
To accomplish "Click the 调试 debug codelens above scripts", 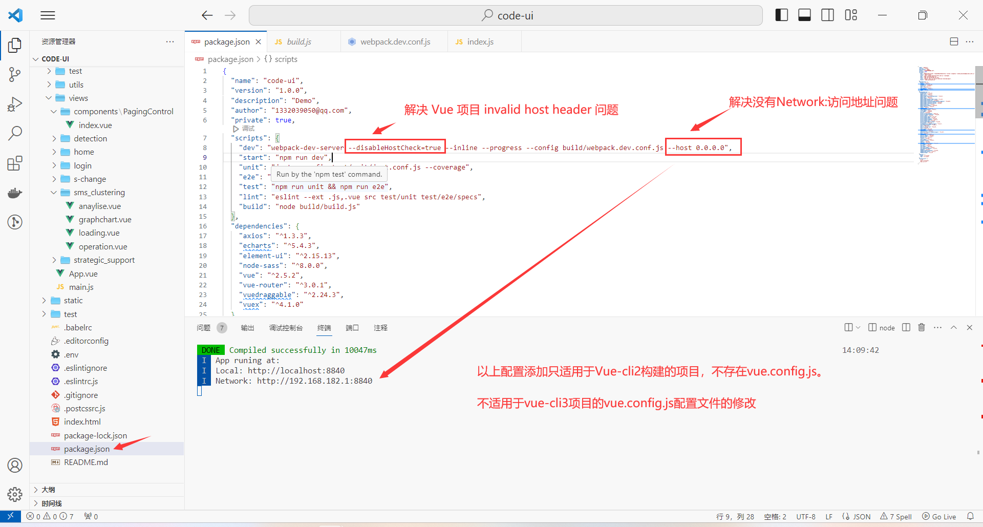I will click(x=248, y=129).
